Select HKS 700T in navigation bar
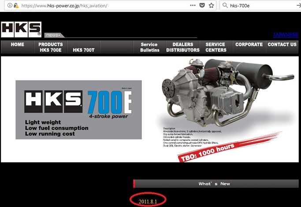Screen dimensions: 301x207 [84, 50]
